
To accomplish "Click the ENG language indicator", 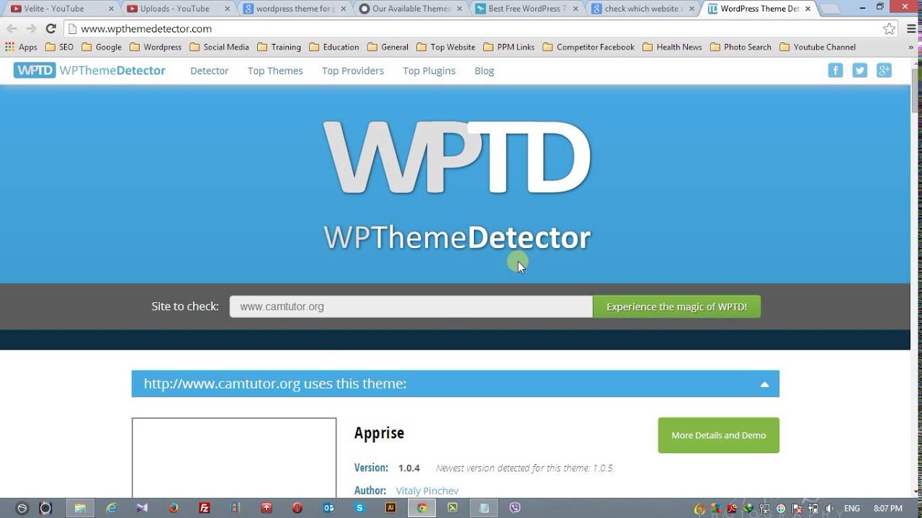I will tap(852, 509).
